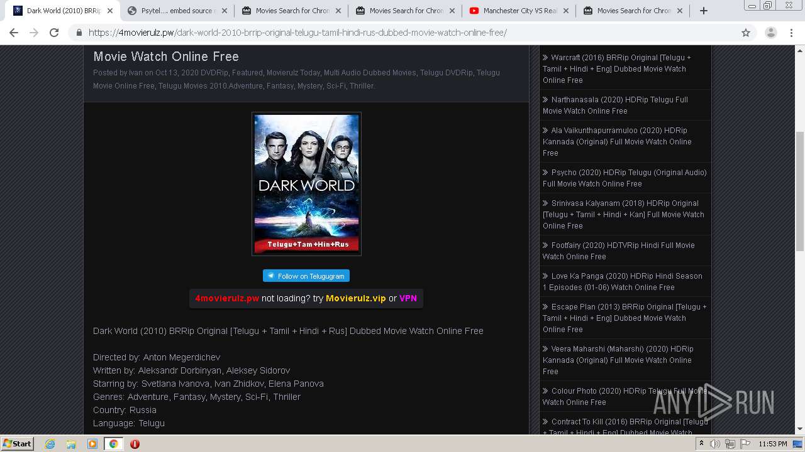This screenshot has width=805, height=452.
Task: Open the DVDRip category link
Action: (x=214, y=73)
